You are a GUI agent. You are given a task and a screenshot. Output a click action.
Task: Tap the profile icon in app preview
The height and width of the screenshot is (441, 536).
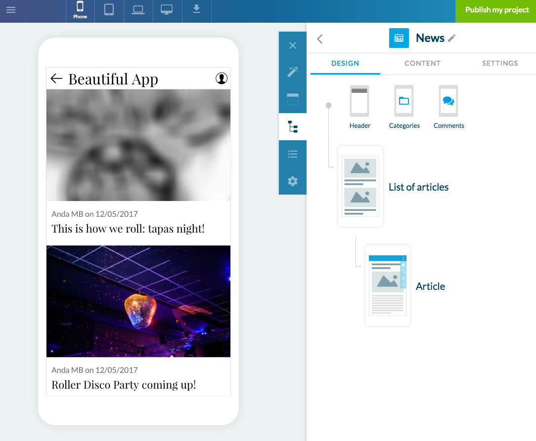(x=222, y=78)
